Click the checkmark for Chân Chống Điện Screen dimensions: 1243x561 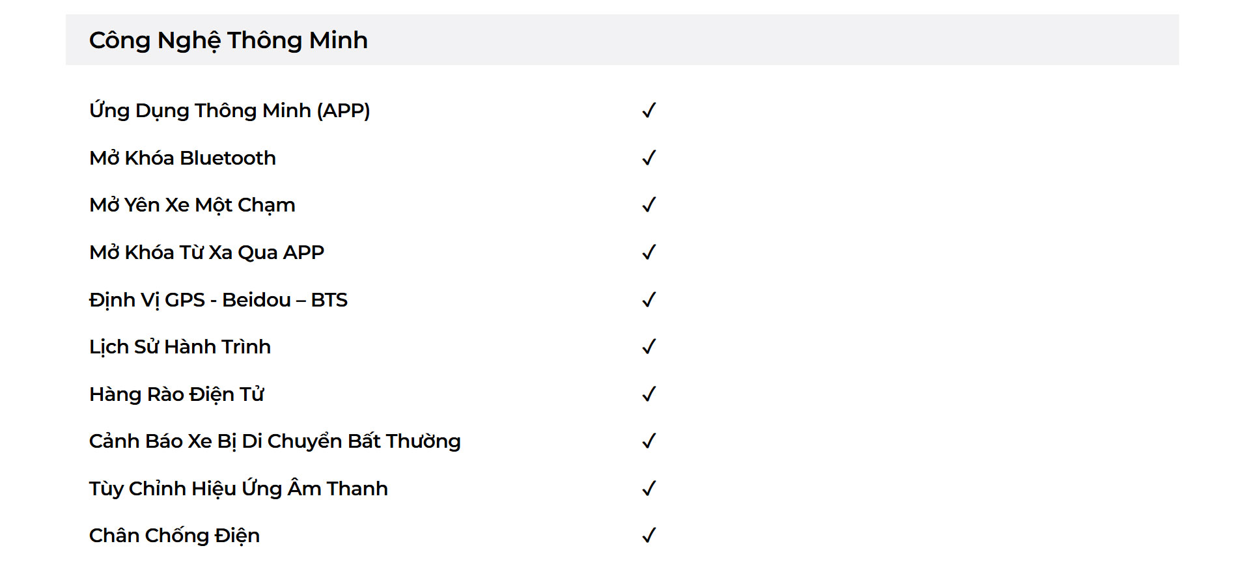(649, 536)
